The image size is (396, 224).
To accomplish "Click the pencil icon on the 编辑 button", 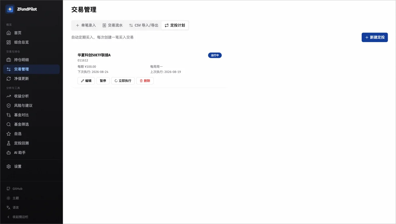I will click(x=82, y=81).
